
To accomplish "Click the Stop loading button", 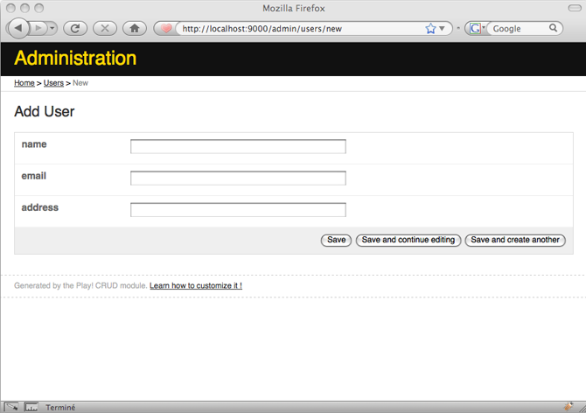I will (x=104, y=29).
